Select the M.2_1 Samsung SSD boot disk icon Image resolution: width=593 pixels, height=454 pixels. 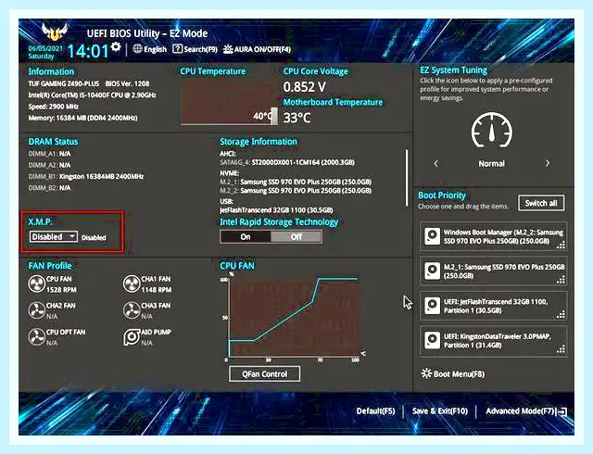coord(432,271)
